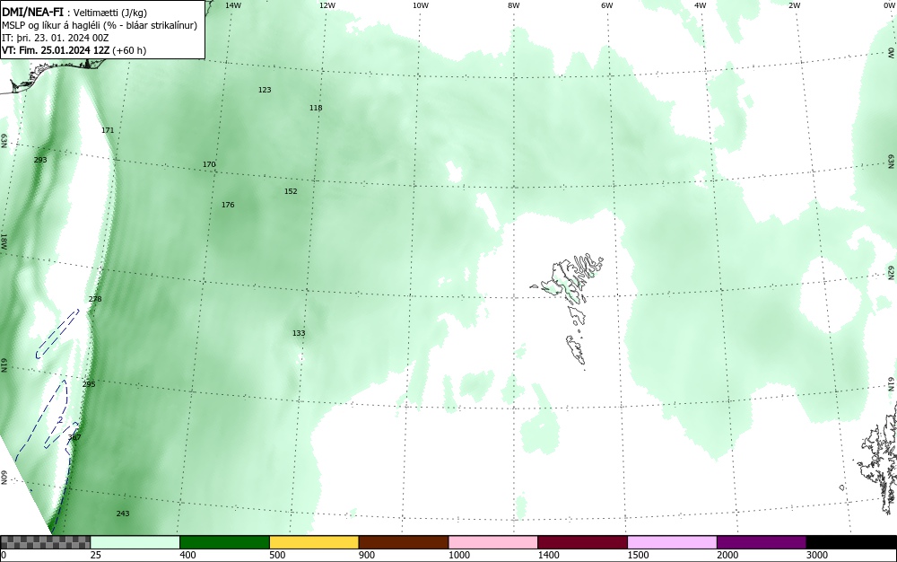Click the CAPE value 278
The width and height of the screenshot is (897, 562).
tap(95, 299)
